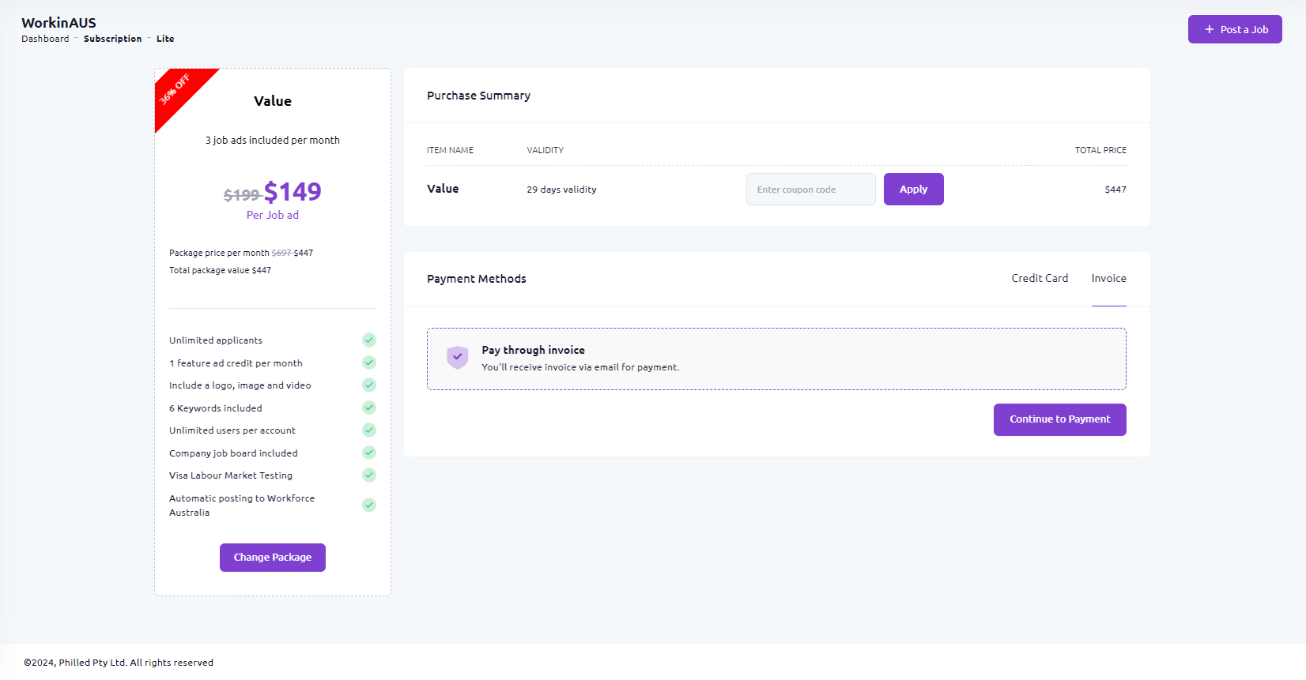Click the $149 price text

pyautogui.click(x=293, y=192)
